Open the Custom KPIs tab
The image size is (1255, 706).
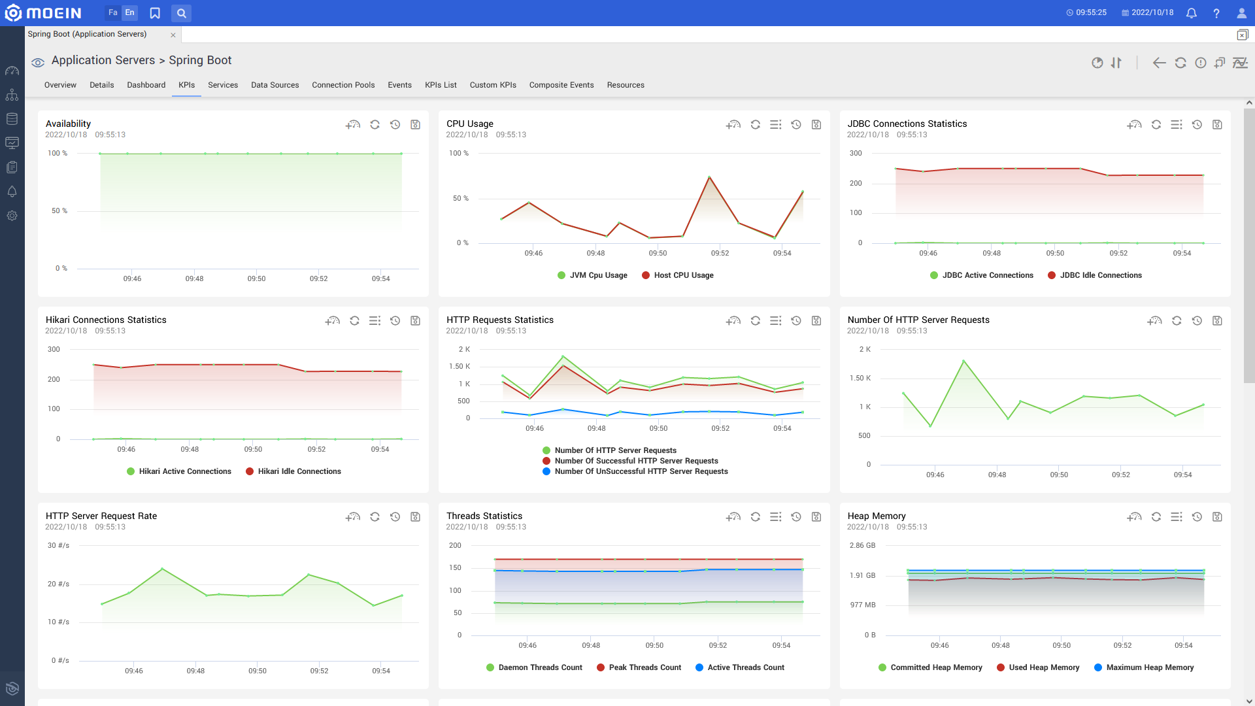click(493, 85)
